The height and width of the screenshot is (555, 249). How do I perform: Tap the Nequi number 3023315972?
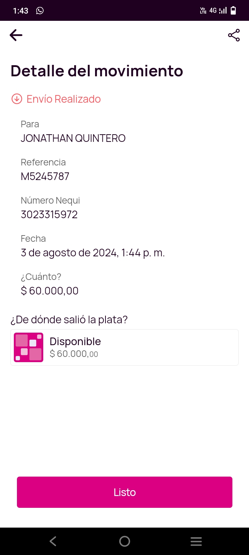[49, 214]
